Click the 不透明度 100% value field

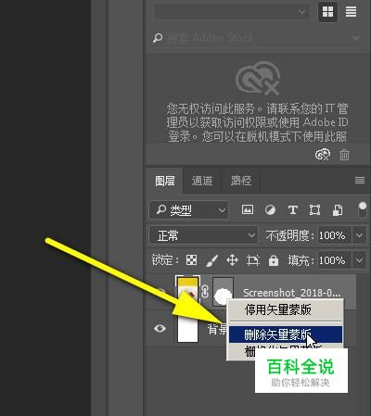coord(334,235)
